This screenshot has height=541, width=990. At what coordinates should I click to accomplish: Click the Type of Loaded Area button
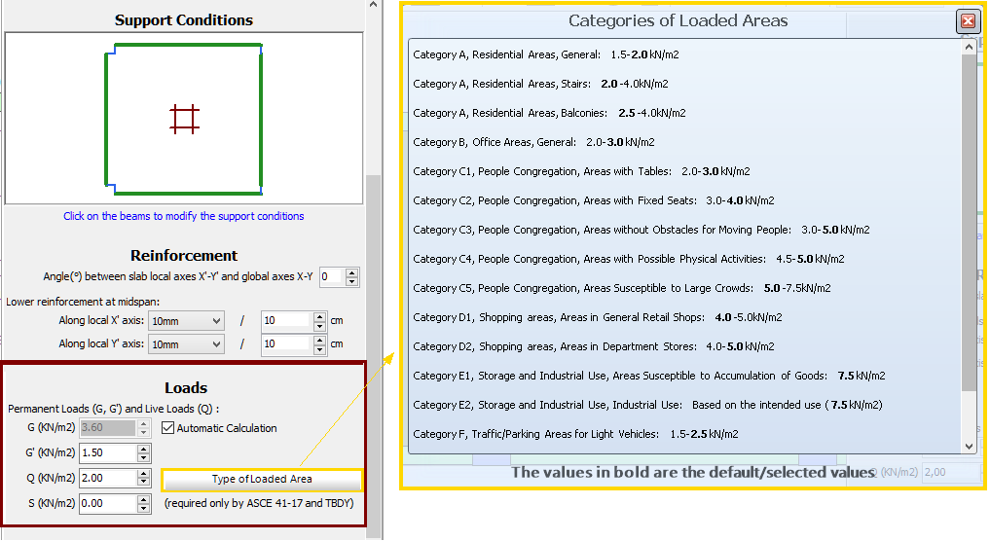(x=262, y=480)
